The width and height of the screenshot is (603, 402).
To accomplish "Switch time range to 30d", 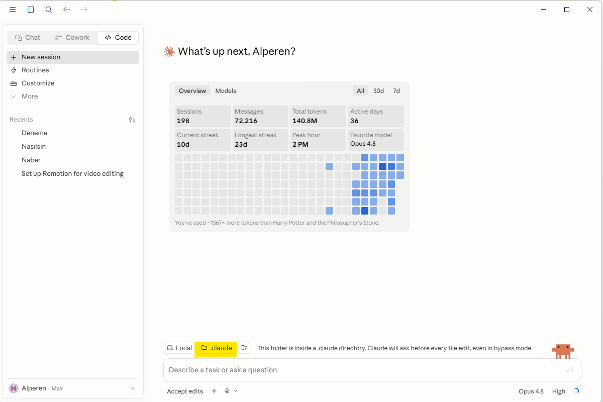I will [x=378, y=91].
